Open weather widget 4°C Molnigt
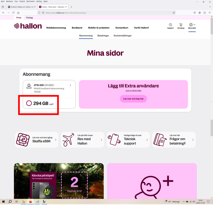 (172, 202)
